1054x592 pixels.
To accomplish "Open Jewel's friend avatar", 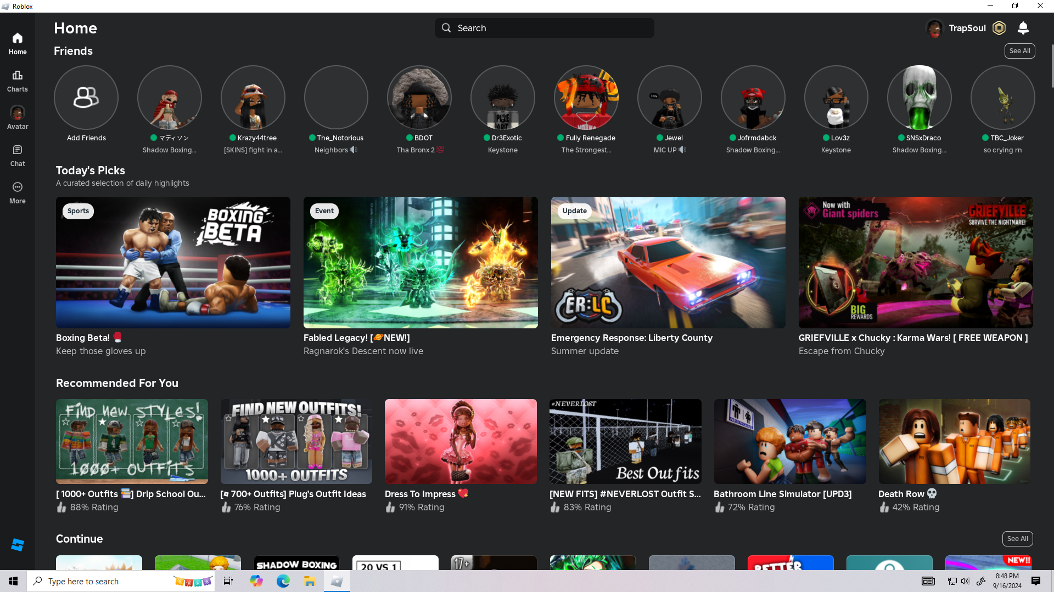I will [x=670, y=98].
